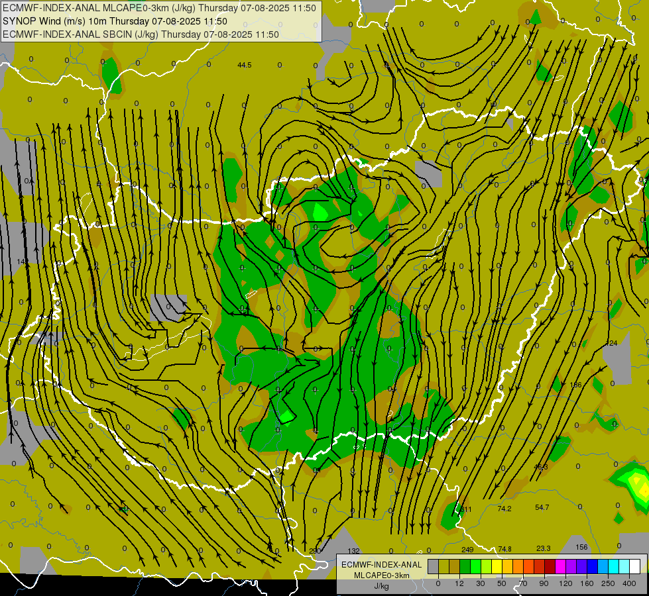
Task: Click the white swatch ending the legend
Action: point(635,566)
